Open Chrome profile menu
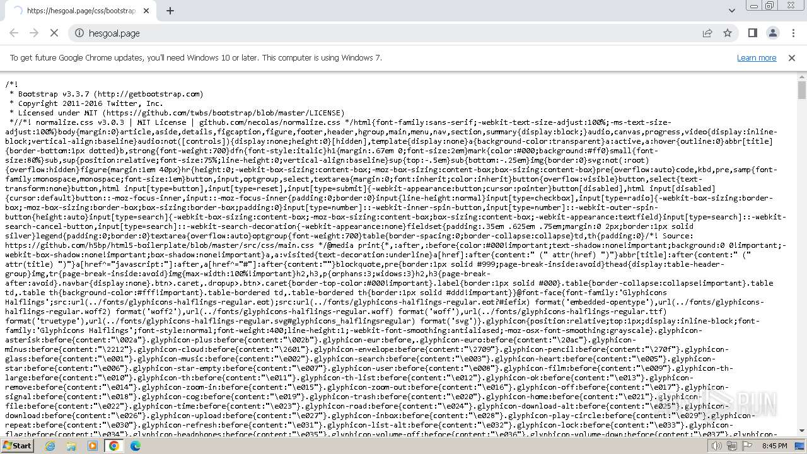Viewport: 807px width, 454px height. (772, 33)
